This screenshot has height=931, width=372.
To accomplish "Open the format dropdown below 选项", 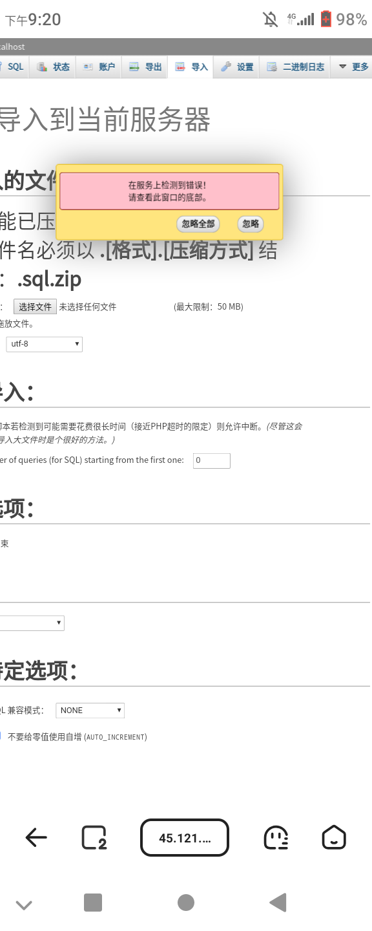I will point(32,623).
